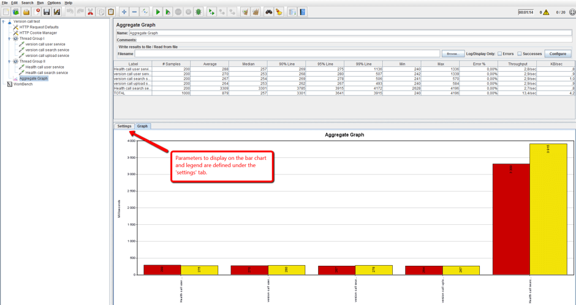Collapse the Version call test node
This screenshot has width=576, height=305.
point(3,21)
